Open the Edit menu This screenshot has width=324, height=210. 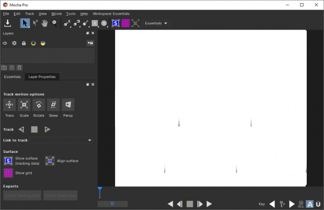point(17,14)
